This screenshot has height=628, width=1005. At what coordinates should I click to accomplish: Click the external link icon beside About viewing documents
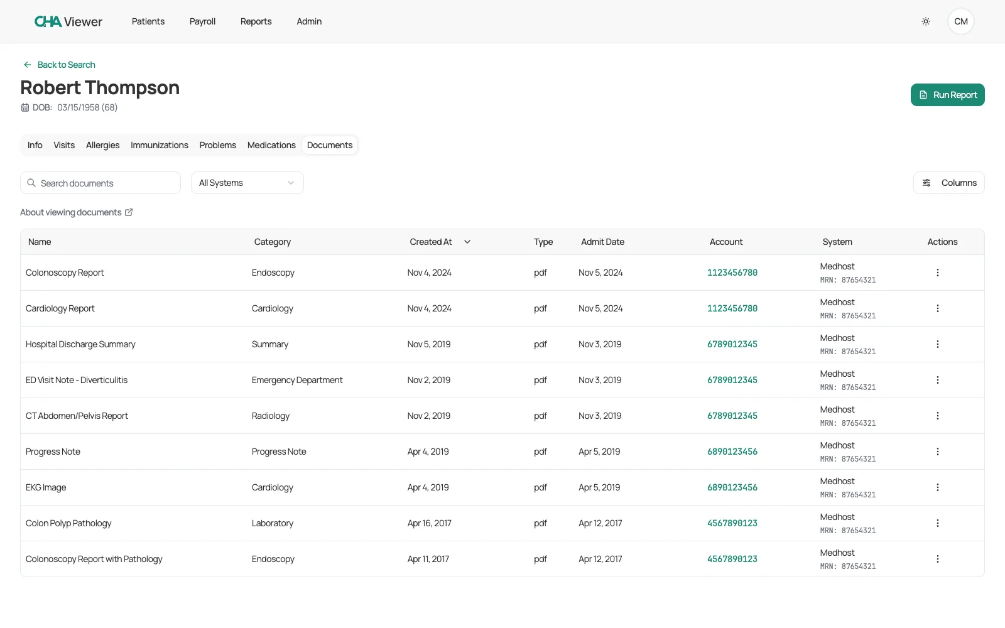click(129, 212)
